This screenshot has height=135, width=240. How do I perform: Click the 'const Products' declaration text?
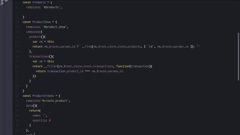tap(34, 2)
